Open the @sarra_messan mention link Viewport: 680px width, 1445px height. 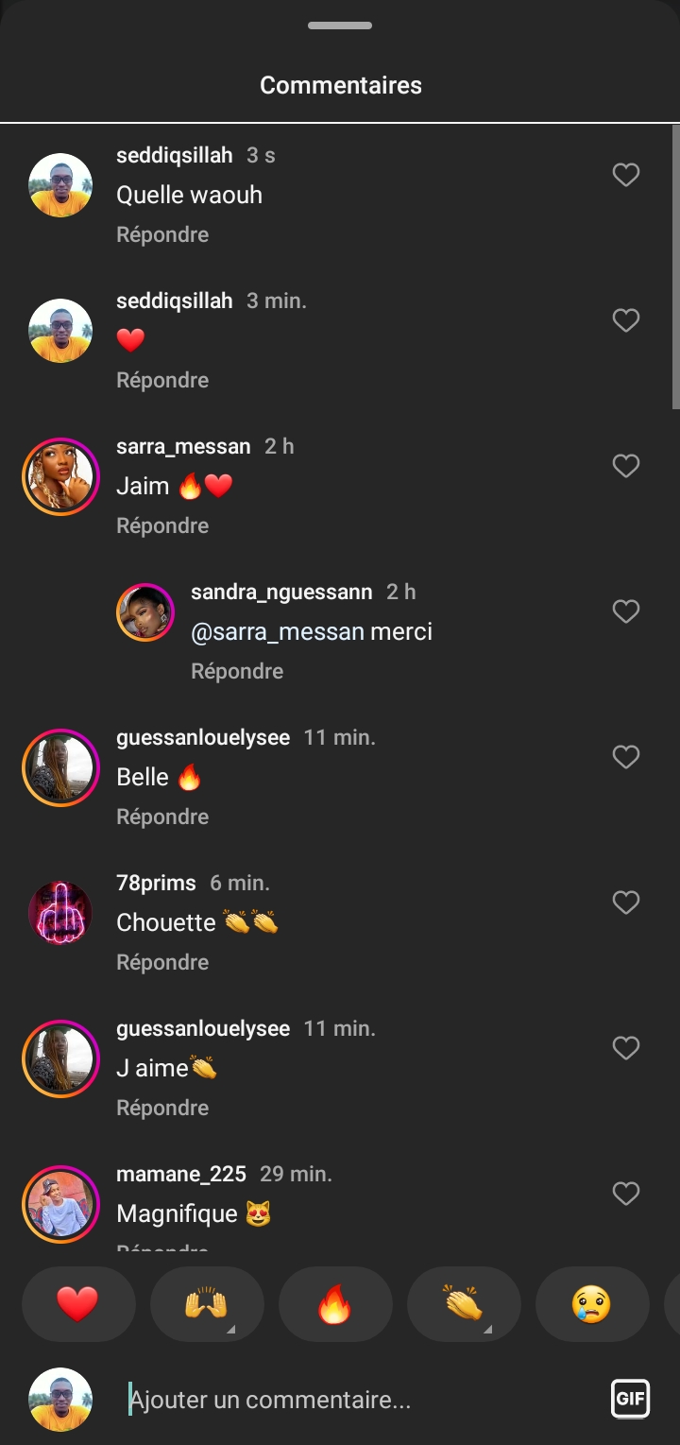point(278,631)
